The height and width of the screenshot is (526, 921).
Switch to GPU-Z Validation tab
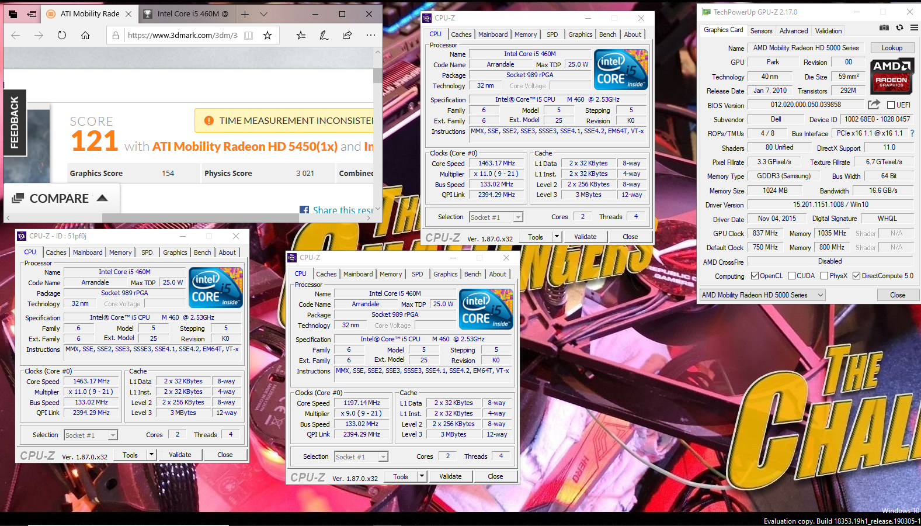click(x=829, y=31)
